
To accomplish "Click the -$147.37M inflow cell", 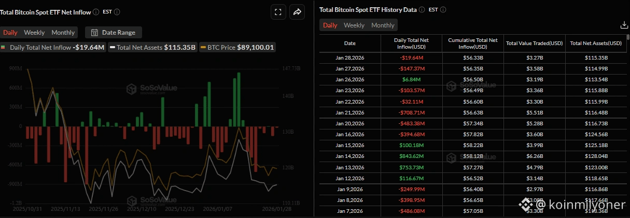I will click(x=411, y=68).
